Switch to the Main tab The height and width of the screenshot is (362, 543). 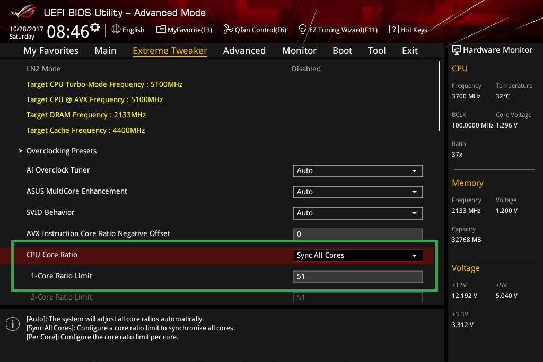106,51
